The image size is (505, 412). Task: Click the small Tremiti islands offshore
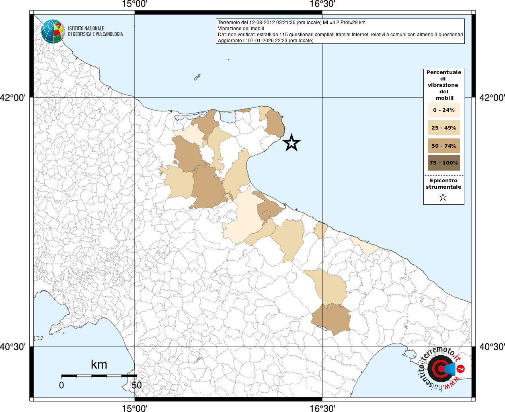click(x=197, y=77)
